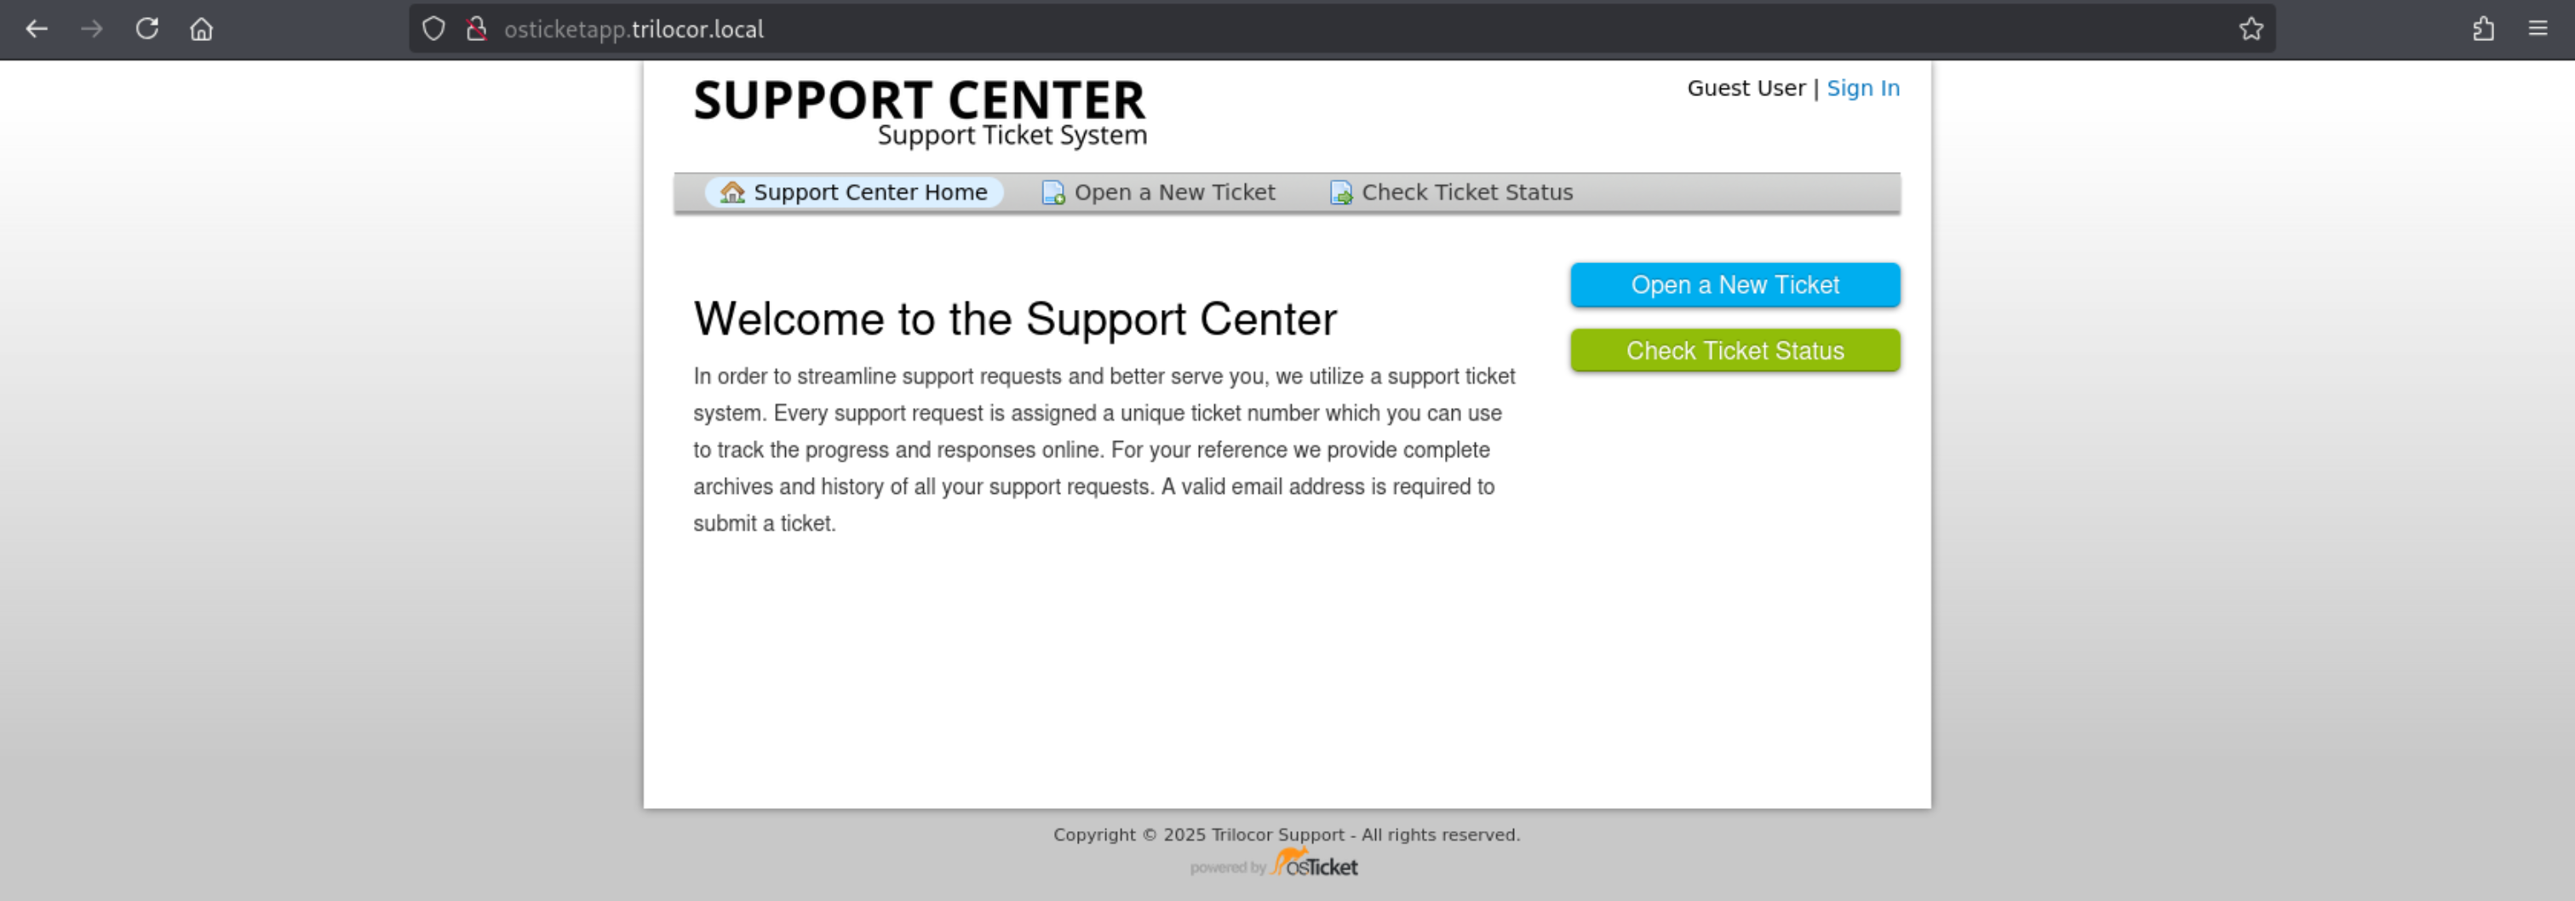The height and width of the screenshot is (901, 2575).
Task: Click the green Check Ticket Status button
Action: point(1735,351)
